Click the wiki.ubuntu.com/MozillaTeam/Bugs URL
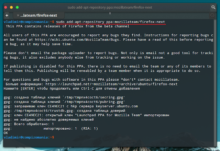The width and height of the screenshot is (220, 151). 77,40
